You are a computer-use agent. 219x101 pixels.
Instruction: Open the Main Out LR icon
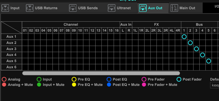(x=174, y=8)
